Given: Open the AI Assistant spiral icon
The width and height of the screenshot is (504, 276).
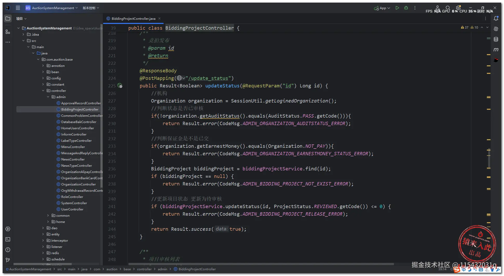Looking at the screenshot, I should (x=496, y=29).
